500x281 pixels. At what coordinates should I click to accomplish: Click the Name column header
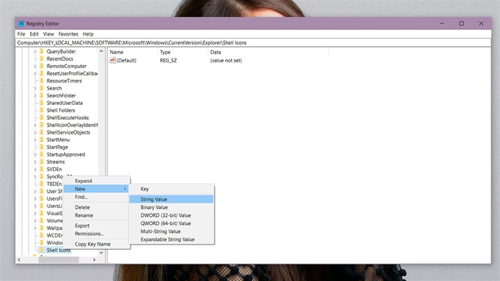[132, 52]
